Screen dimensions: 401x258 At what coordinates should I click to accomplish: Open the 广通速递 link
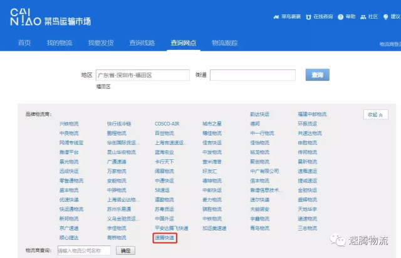(x=117, y=162)
